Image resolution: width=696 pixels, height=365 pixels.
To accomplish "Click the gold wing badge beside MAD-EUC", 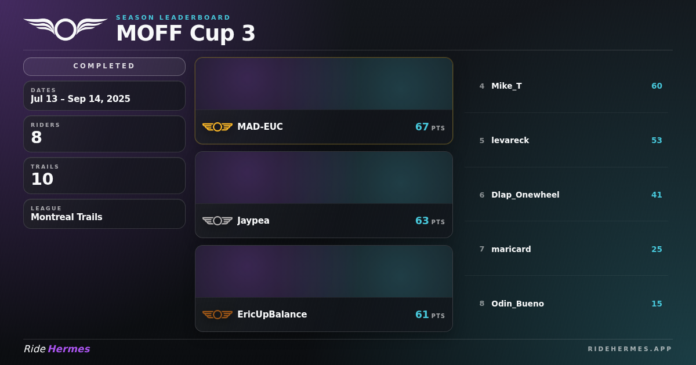I will pyautogui.click(x=217, y=127).
